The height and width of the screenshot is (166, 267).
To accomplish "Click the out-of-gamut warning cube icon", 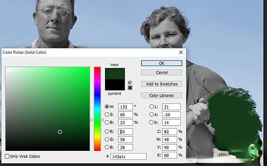I will pos(130,83).
